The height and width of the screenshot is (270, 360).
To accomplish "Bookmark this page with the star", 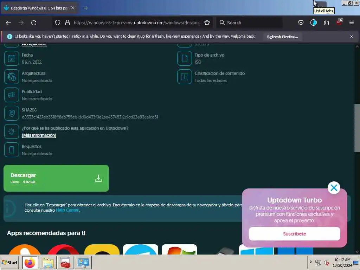I will (x=207, y=22).
